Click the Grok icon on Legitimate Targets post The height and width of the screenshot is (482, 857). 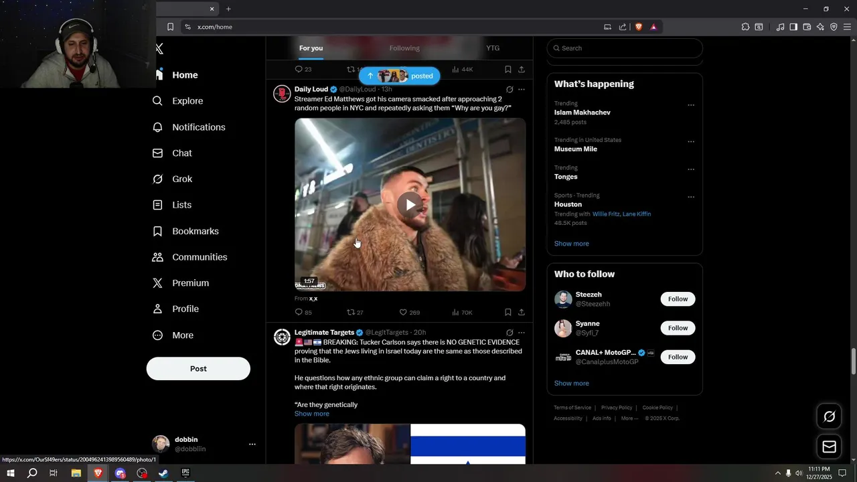click(510, 333)
